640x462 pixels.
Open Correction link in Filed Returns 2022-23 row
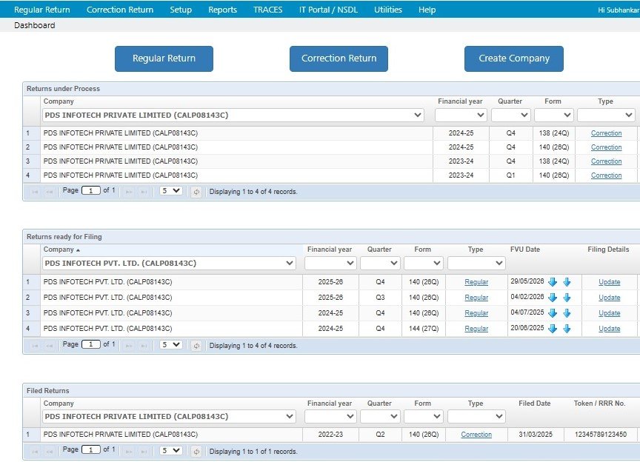476,435
